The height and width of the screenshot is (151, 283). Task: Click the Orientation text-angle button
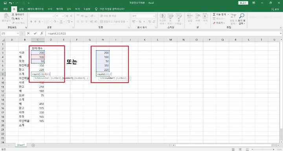click(92, 16)
